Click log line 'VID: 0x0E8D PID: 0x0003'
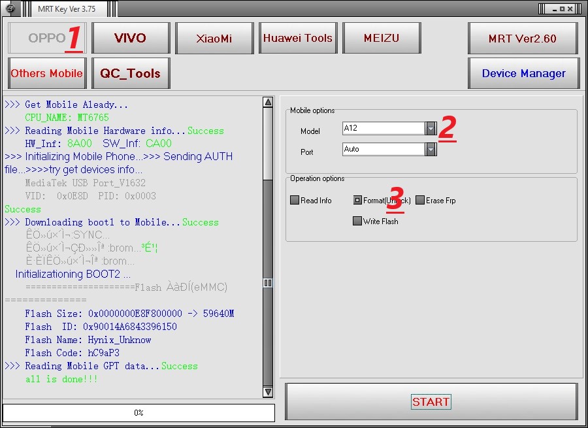Viewport: 588px width, 428px height. [x=90, y=196]
